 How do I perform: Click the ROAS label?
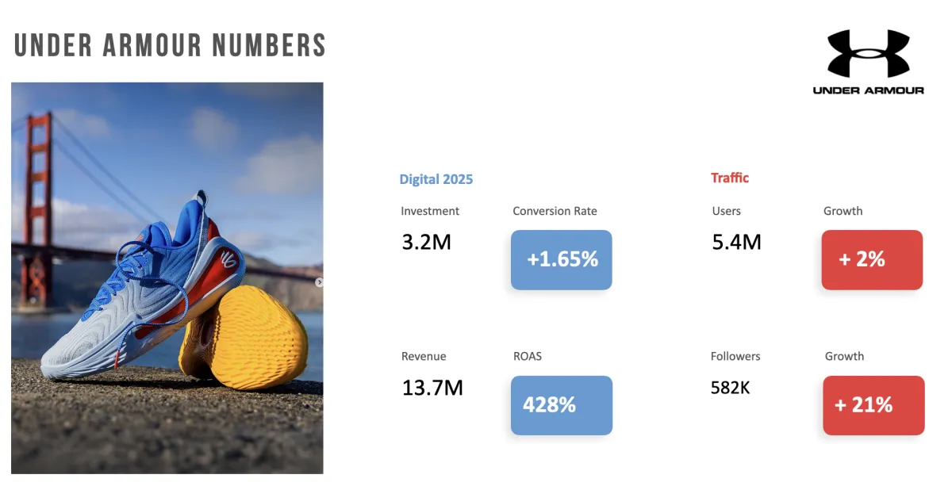528,356
